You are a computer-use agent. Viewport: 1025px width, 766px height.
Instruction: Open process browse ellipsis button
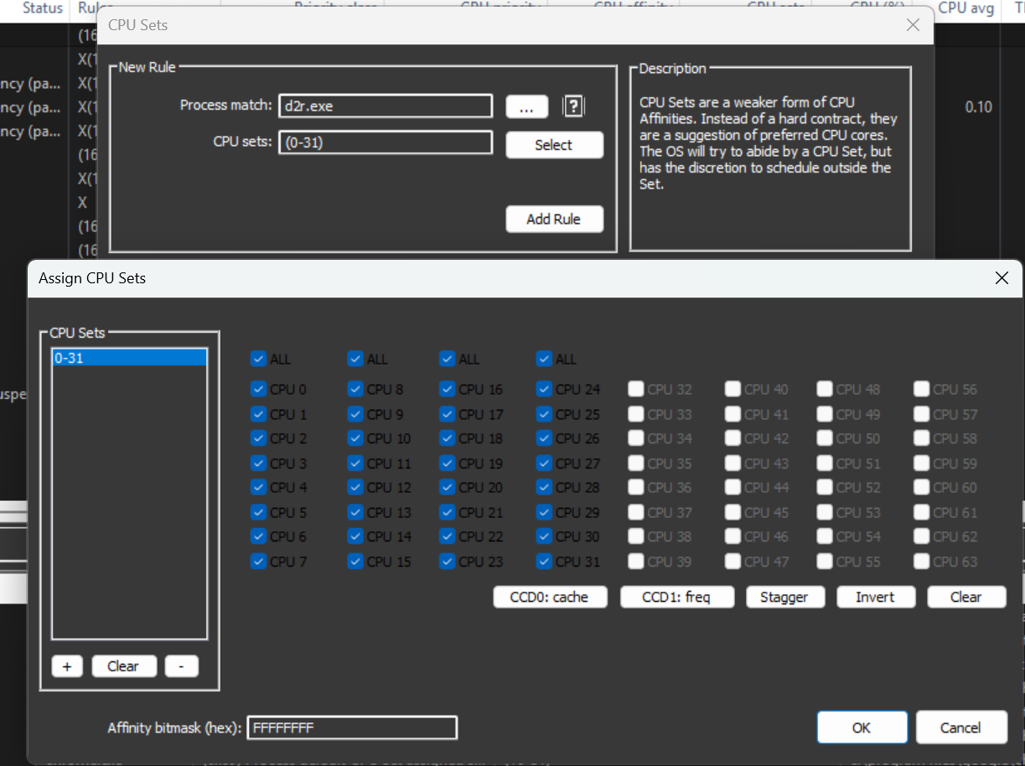[x=526, y=106]
